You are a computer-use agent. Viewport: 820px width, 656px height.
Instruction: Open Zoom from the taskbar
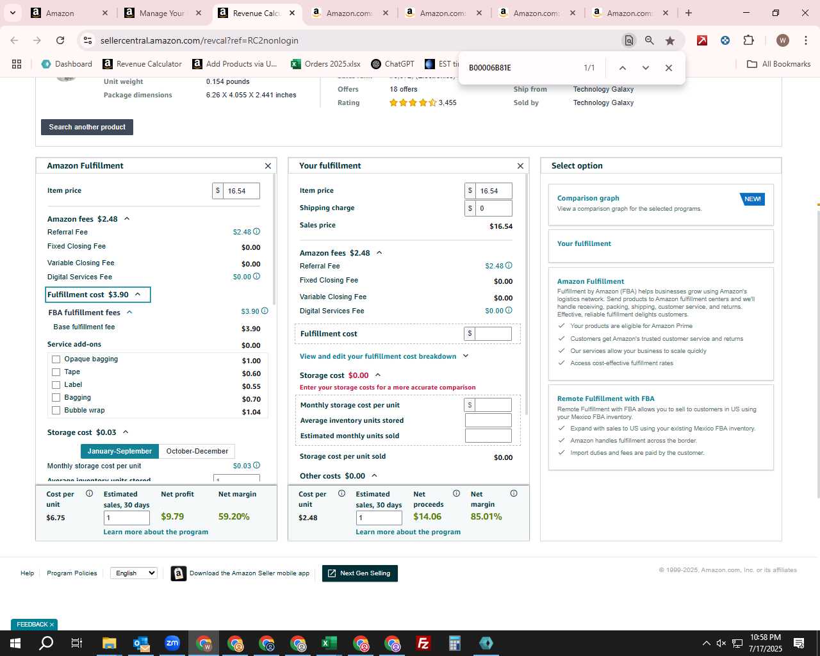(172, 643)
